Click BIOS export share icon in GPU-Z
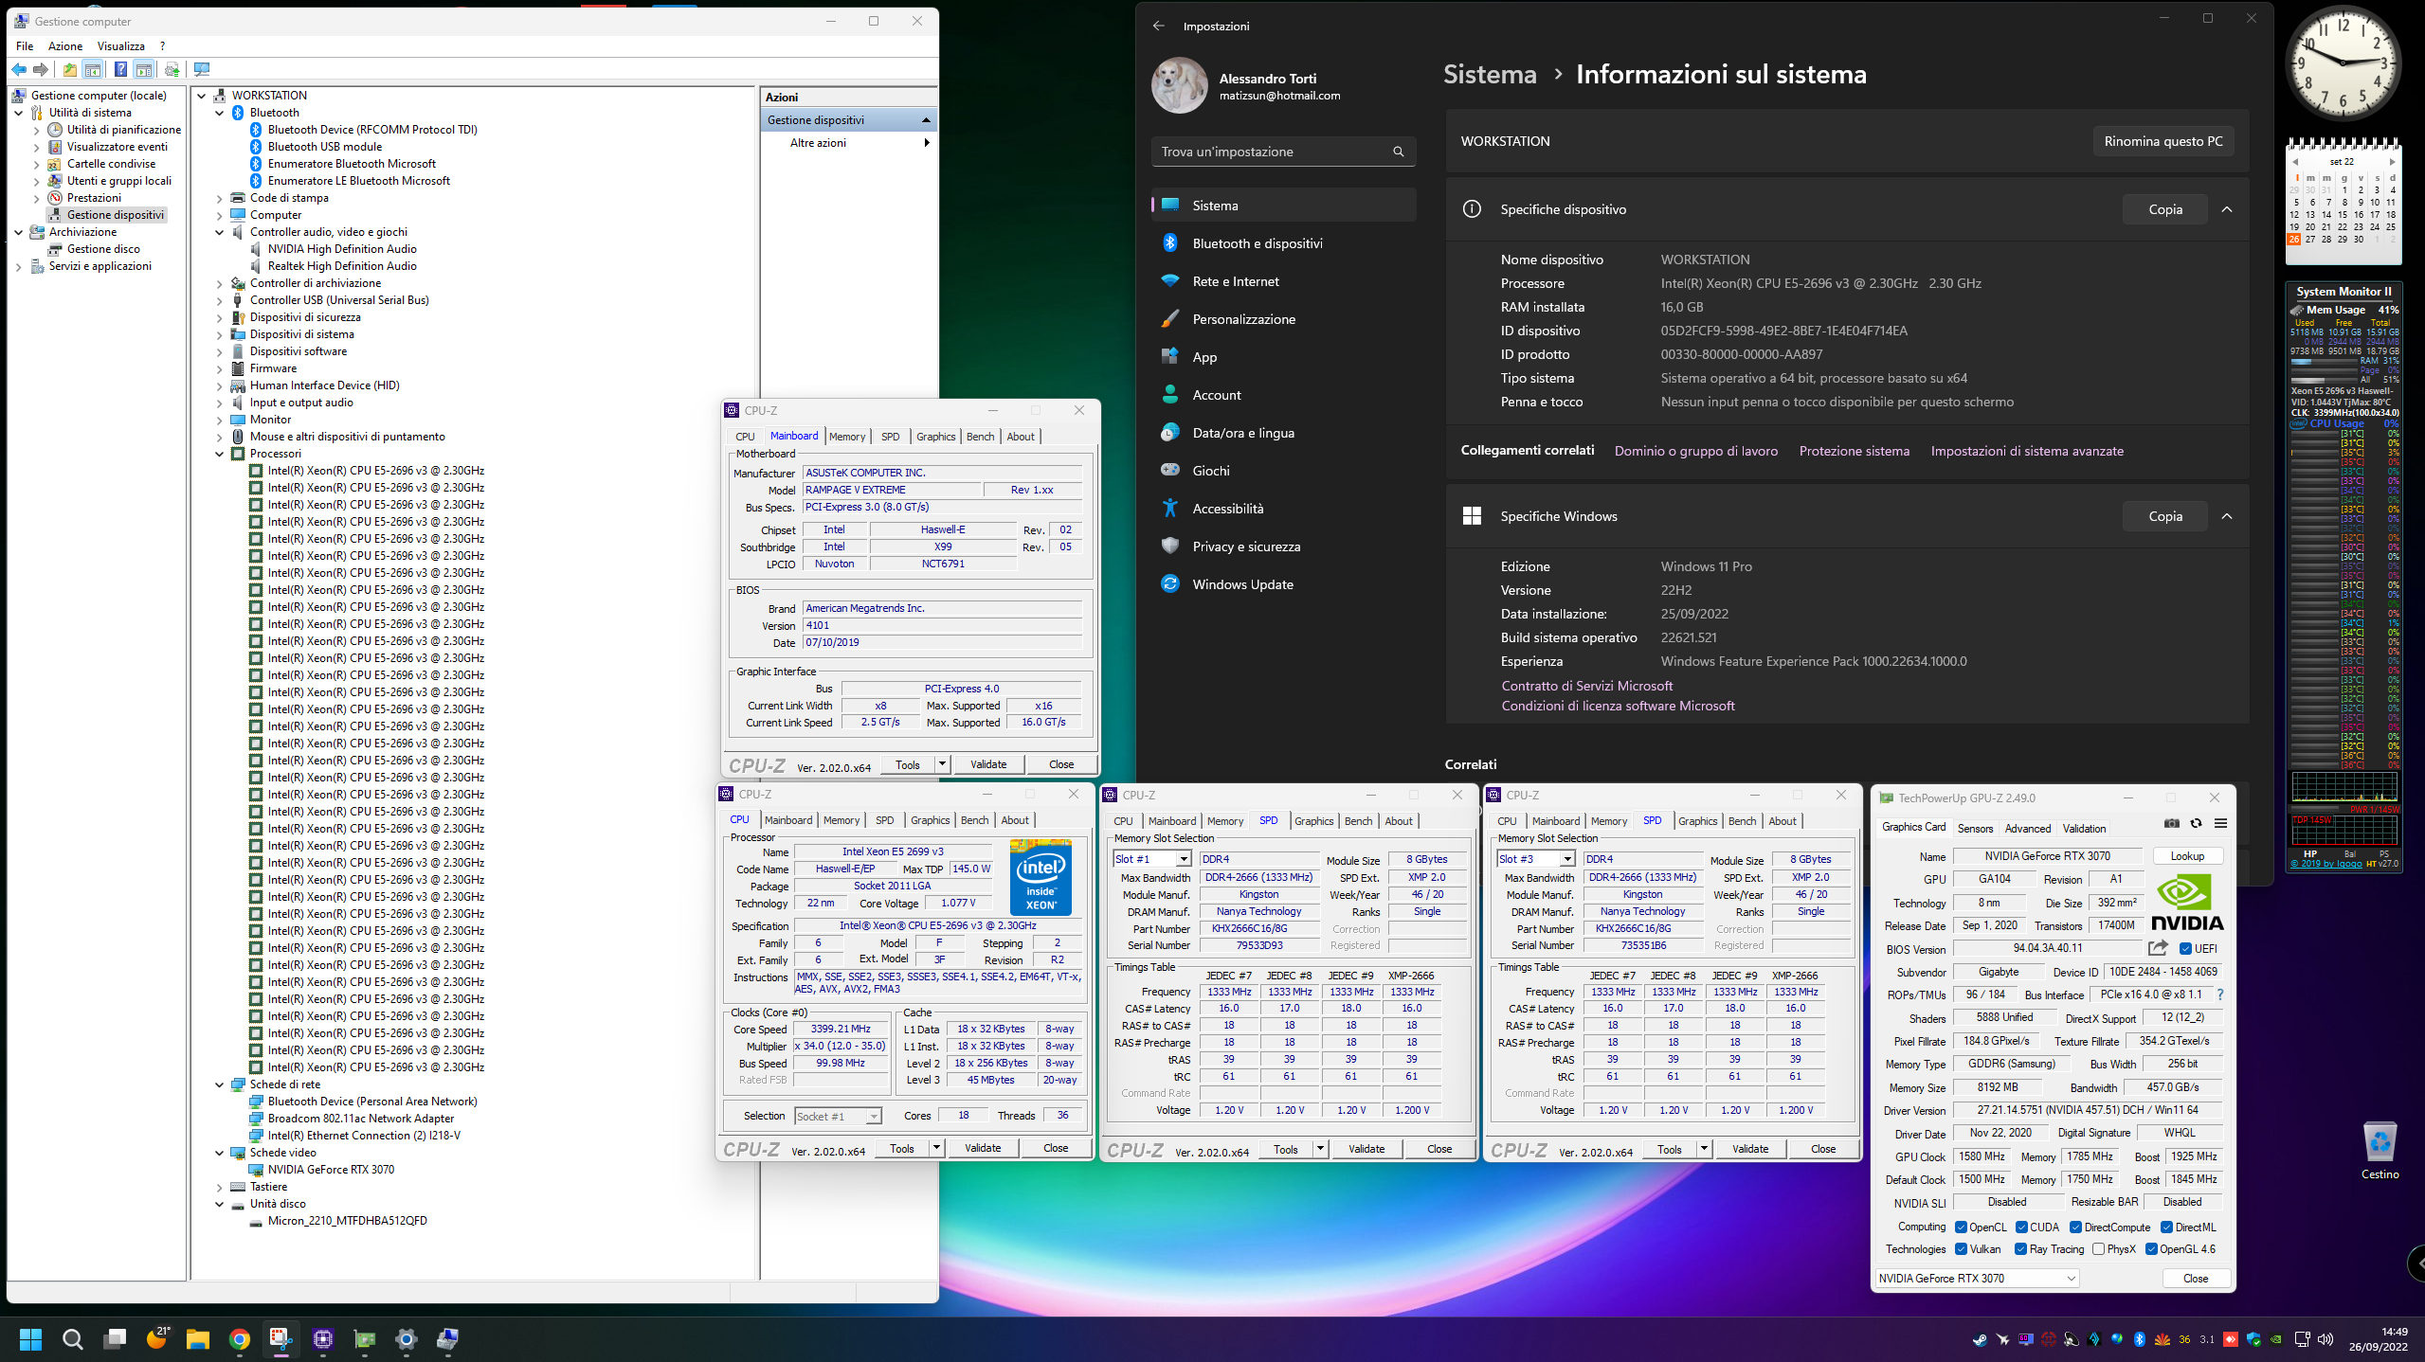Viewport: 2425px width, 1362px height. (2158, 948)
